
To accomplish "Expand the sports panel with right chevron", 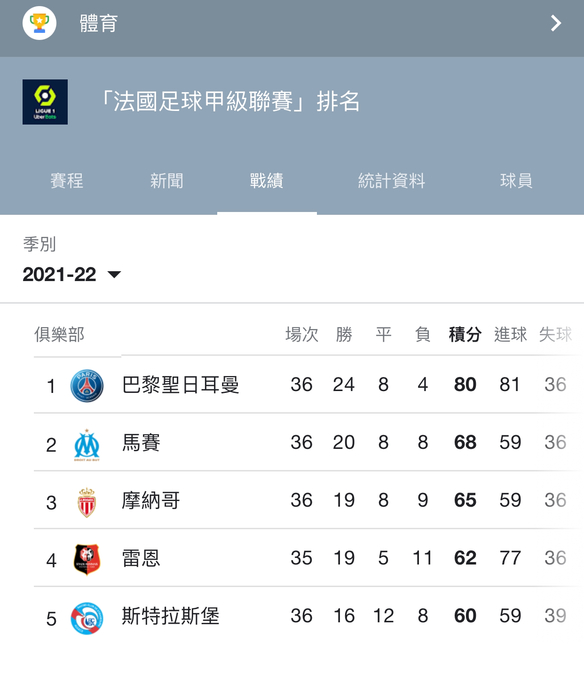I will (556, 23).
